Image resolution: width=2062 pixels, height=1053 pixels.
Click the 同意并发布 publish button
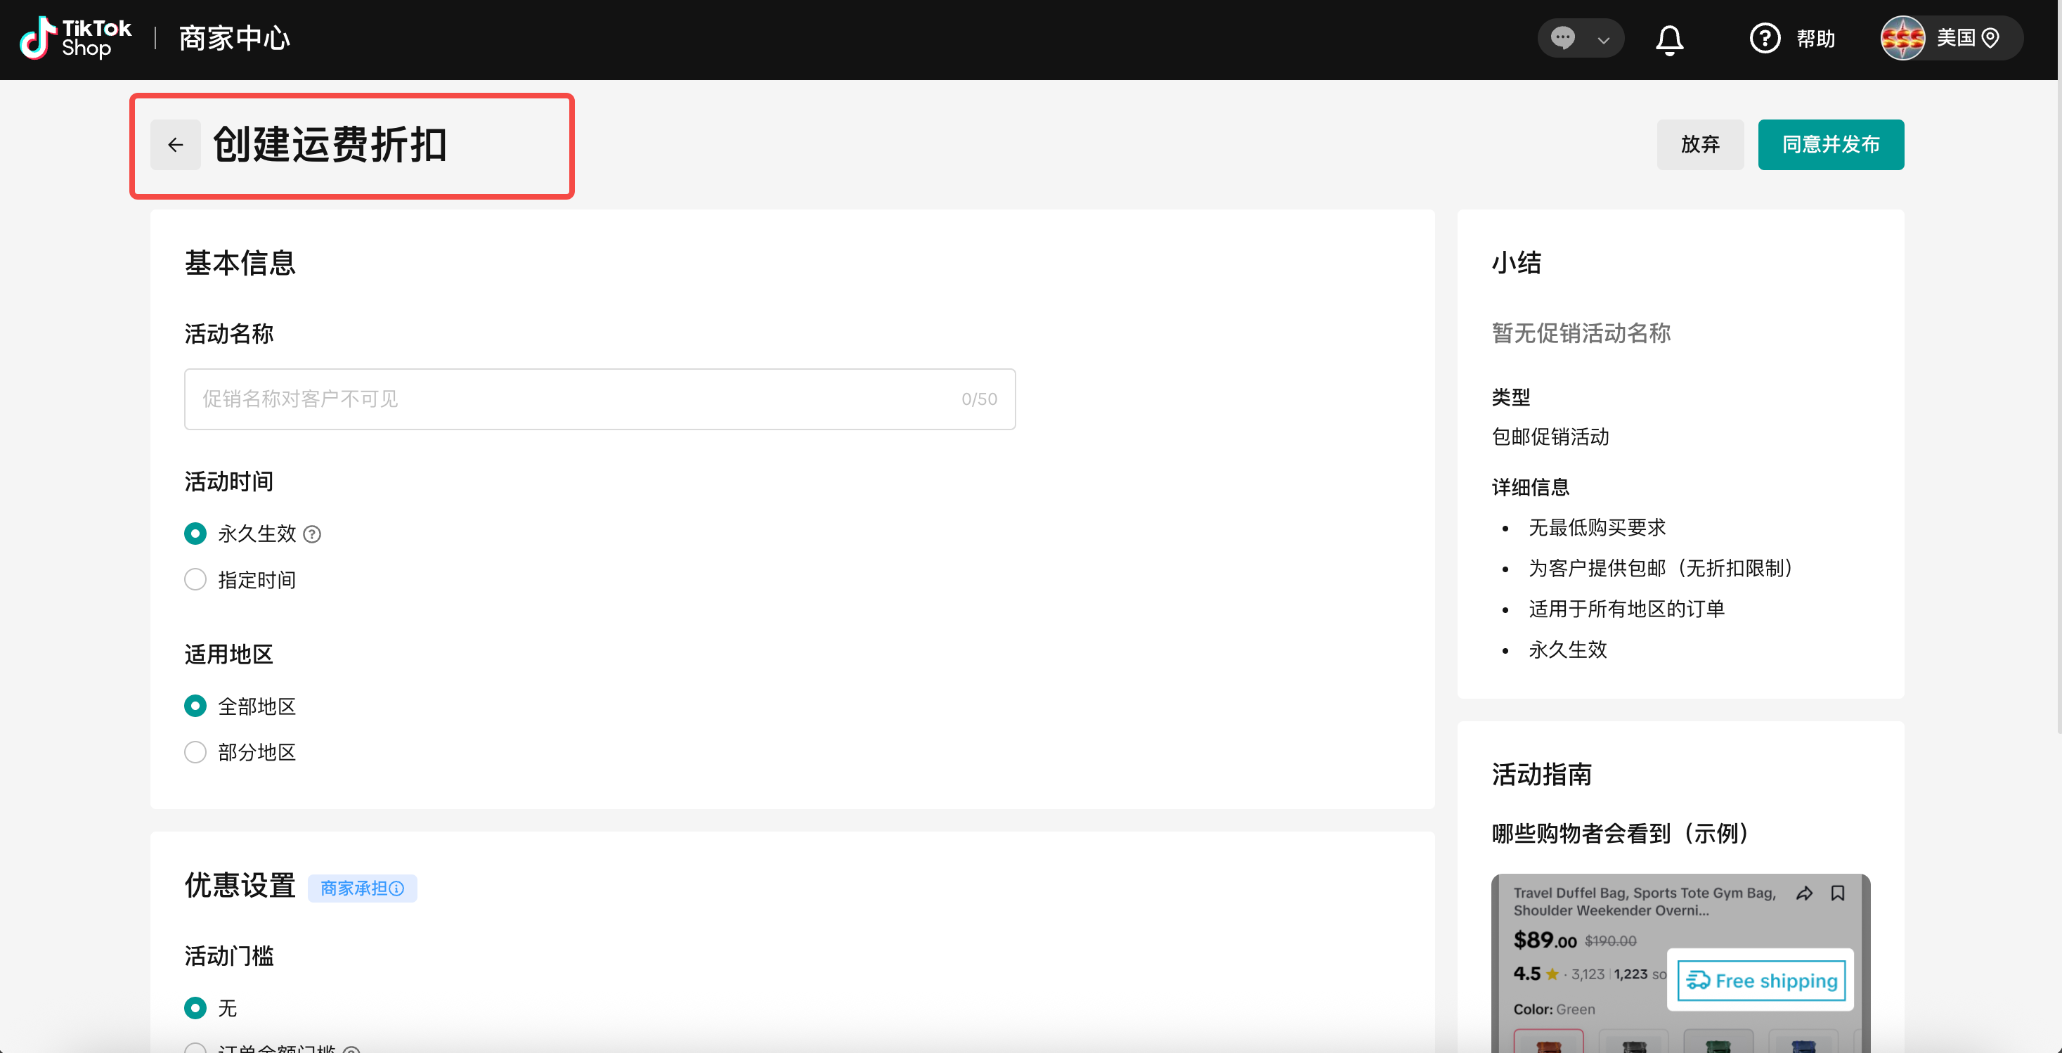(x=1830, y=144)
